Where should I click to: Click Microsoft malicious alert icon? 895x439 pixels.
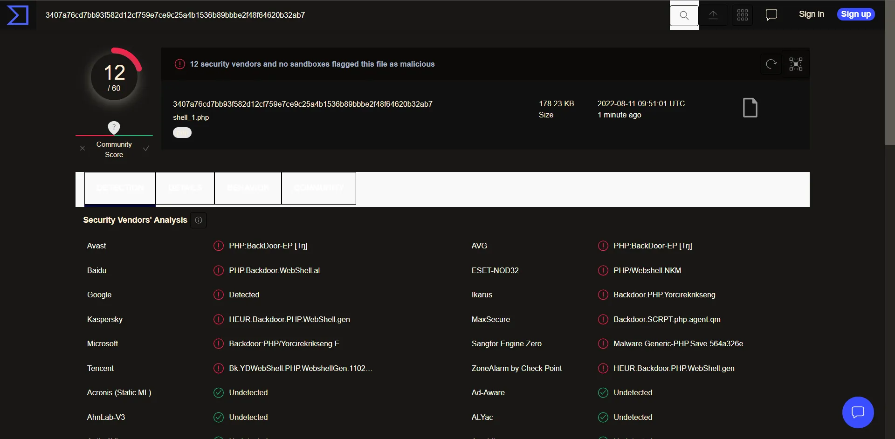[x=219, y=343]
